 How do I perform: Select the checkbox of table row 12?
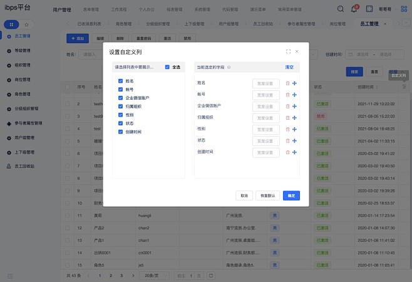68,228
